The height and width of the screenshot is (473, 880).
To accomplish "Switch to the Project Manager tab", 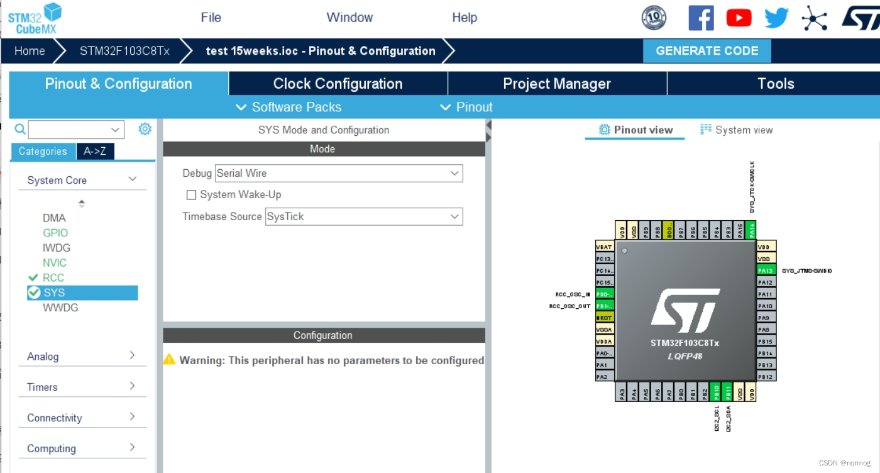I will pyautogui.click(x=557, y=84).
